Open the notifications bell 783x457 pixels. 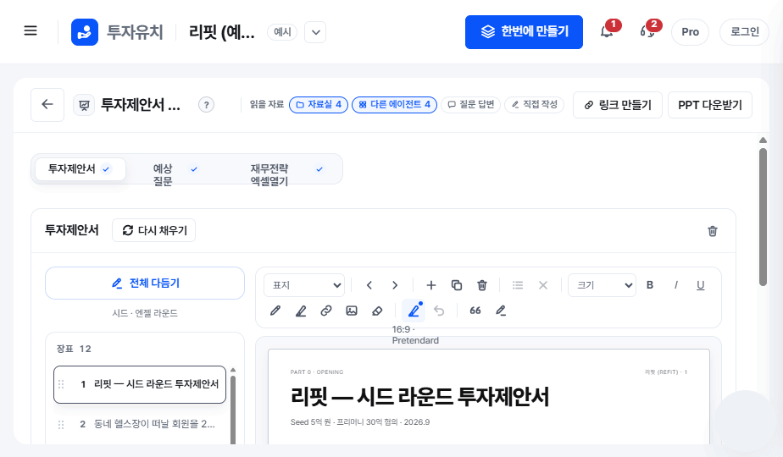click(606, 32)
